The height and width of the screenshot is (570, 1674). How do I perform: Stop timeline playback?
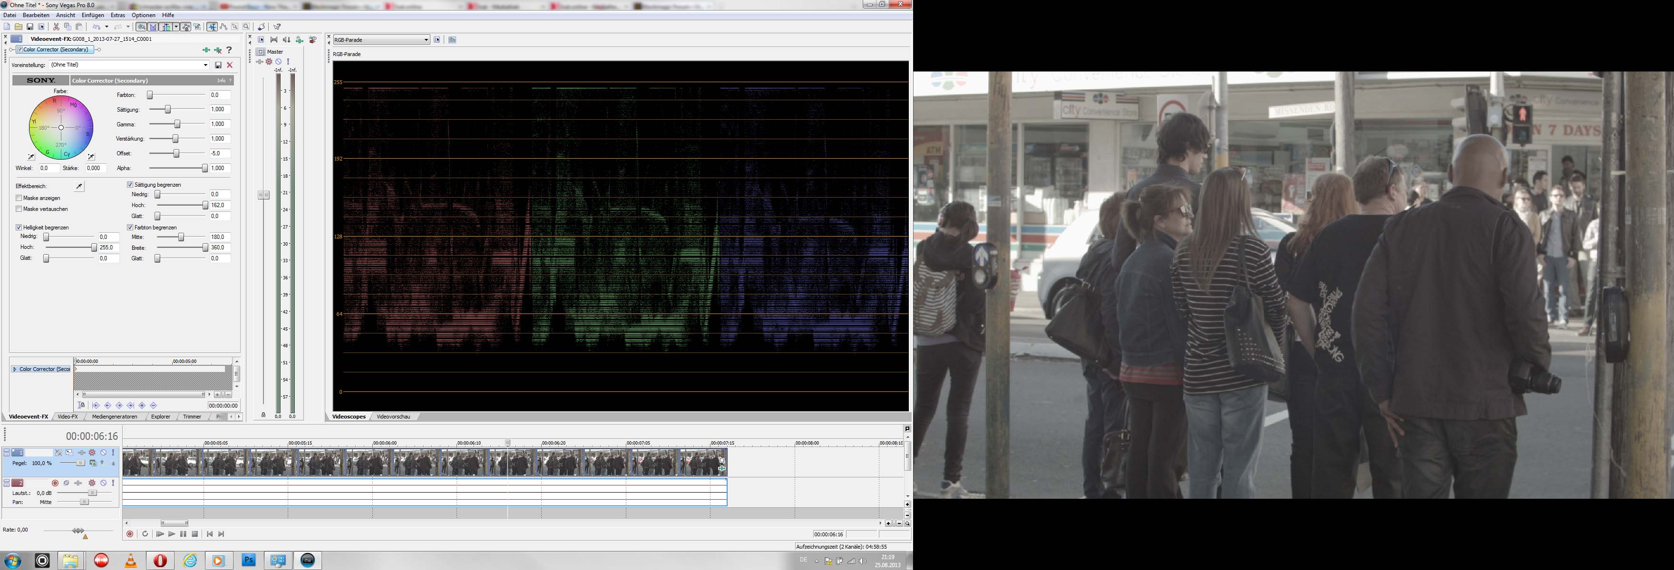click(x=195, y=533)
